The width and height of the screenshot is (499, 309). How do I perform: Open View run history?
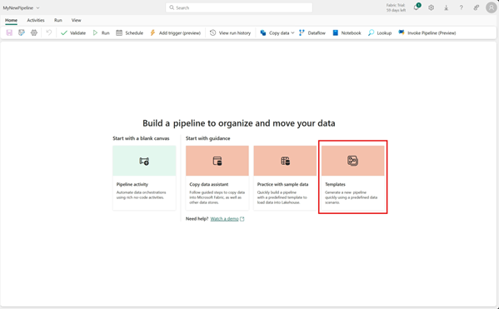230,32
